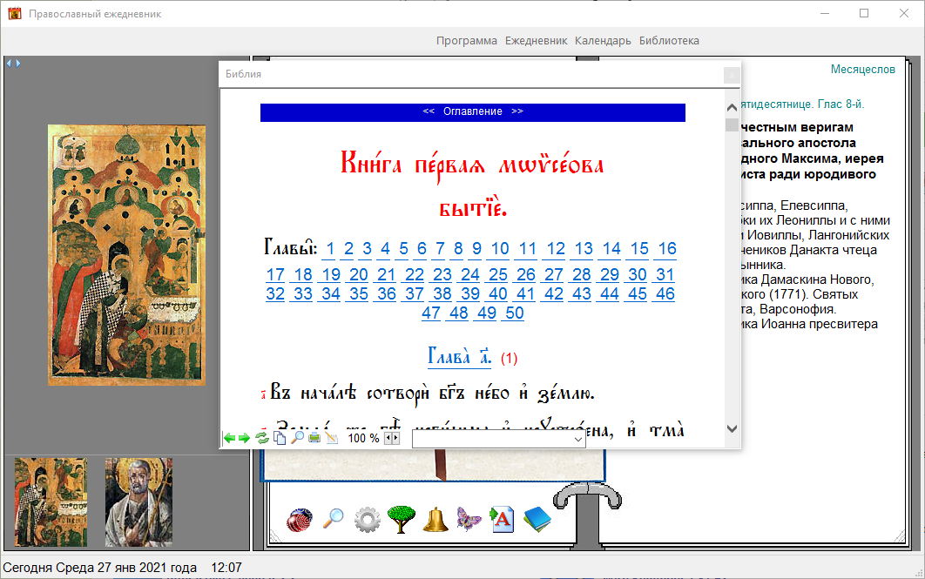Jump to chapter 50 link
925x579 pixels.
click(515, 313)
